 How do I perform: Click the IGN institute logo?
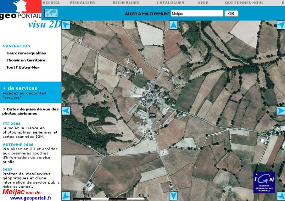264,182
